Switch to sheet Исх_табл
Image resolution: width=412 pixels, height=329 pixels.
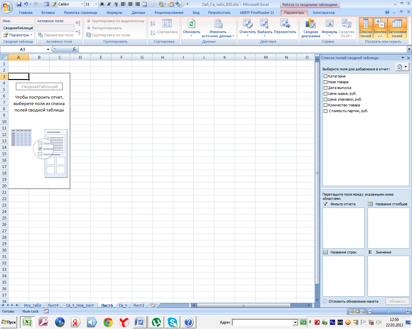(x=33, y=306)
